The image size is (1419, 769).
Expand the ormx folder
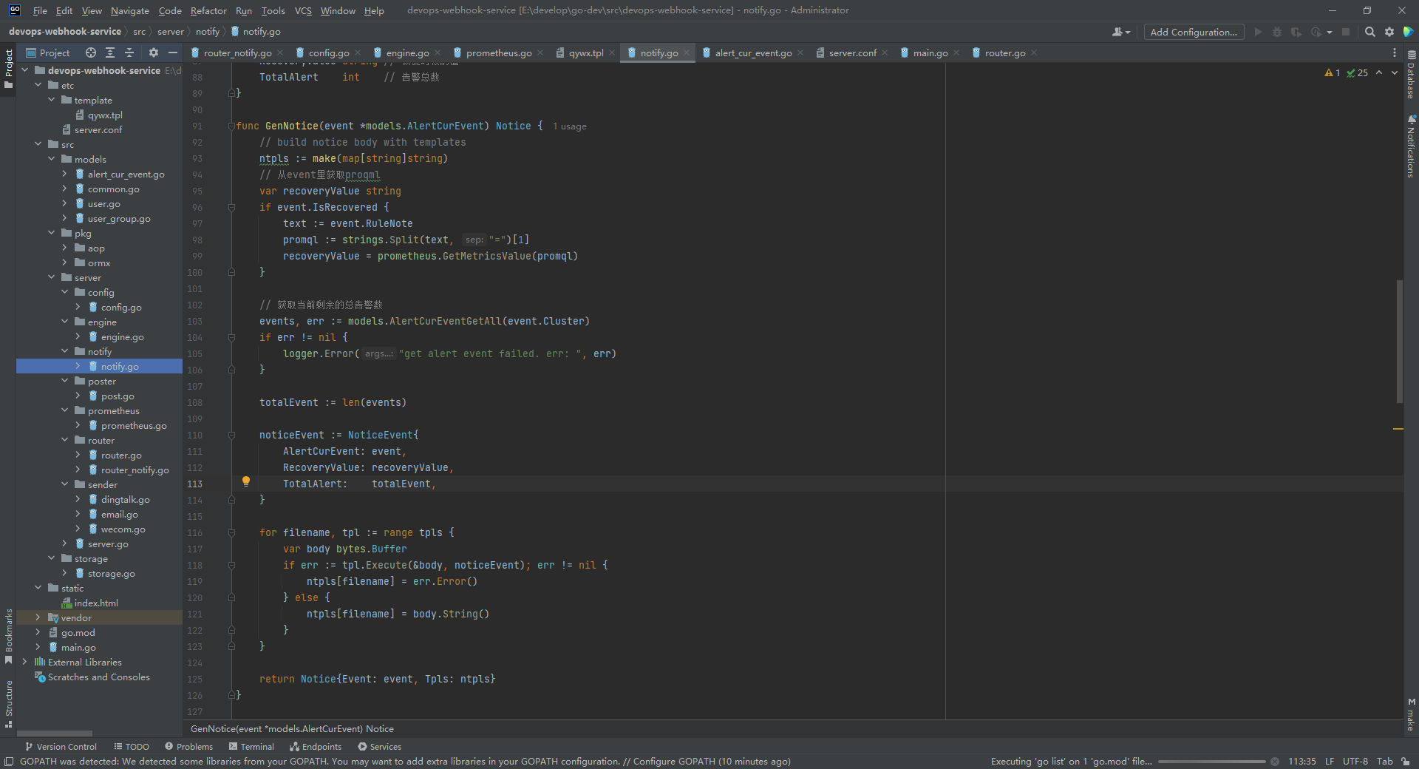pyautogui.click(x=65, y=262)
